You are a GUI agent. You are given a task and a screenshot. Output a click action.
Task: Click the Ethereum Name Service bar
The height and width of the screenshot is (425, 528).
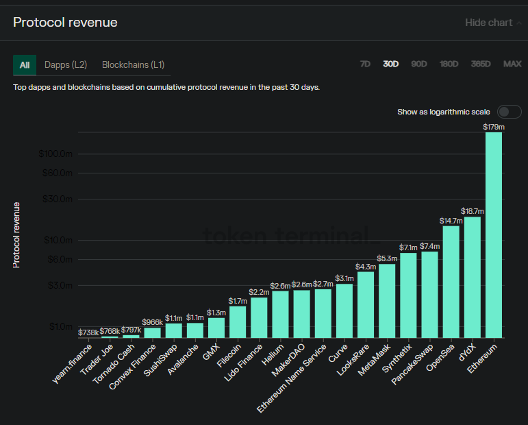[x=323, y=313]
